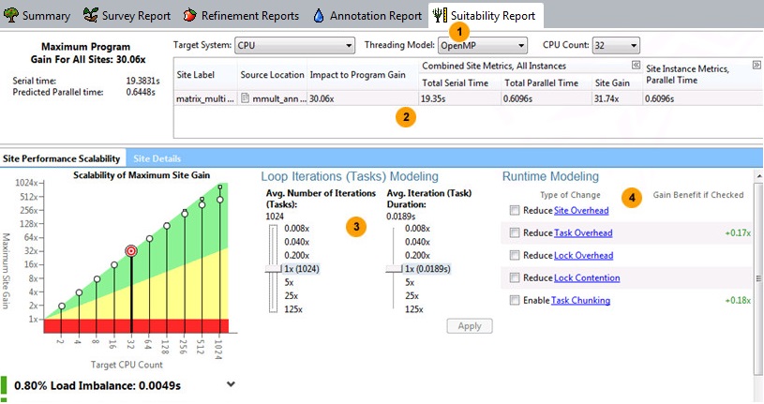Click the Suitability Report fork icon
The height and width of the screenshot is (404, 764).
point(440,16)
